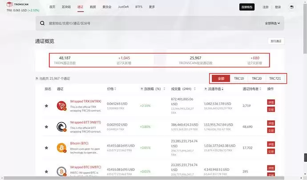Open the Wrapped BTT token logo
The image size is (307, 180).
click(61, 127)
